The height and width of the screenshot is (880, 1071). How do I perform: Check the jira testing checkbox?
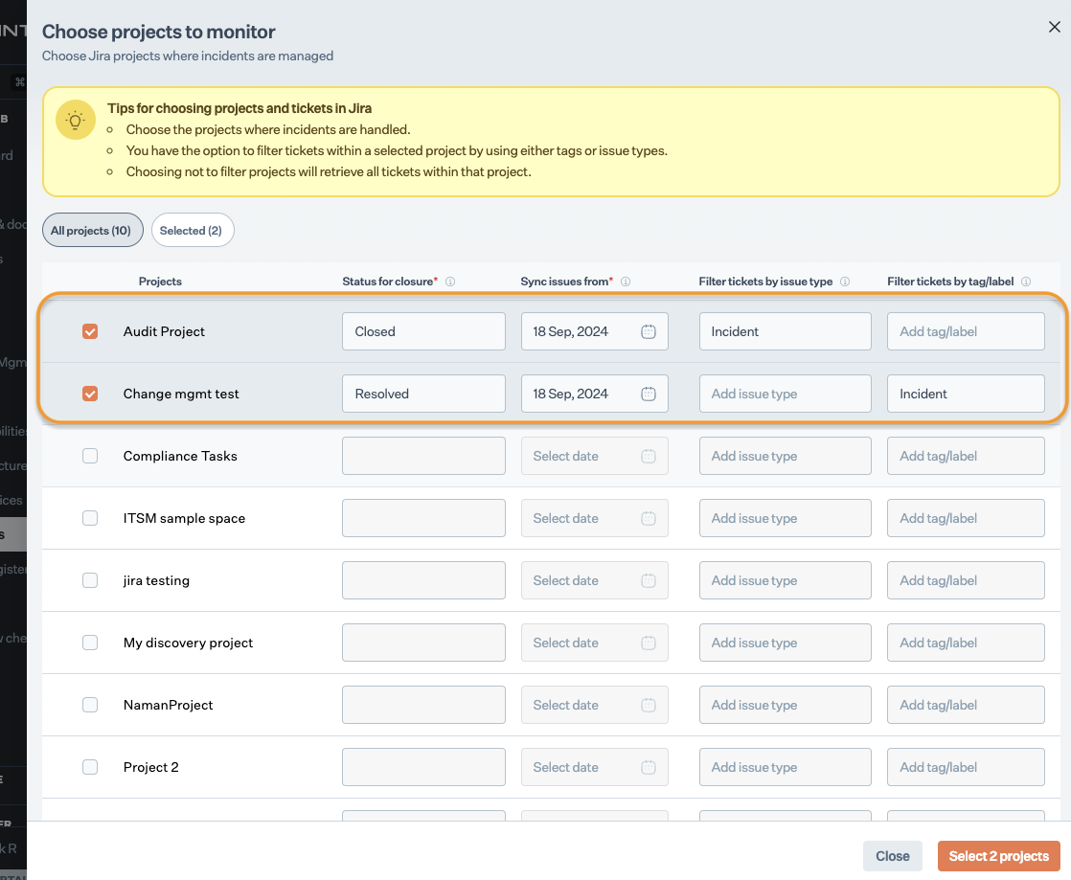pos(90,580)
